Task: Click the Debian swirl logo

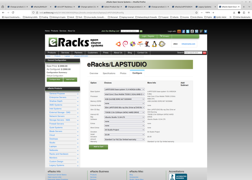Action: (x=125, y=44)
